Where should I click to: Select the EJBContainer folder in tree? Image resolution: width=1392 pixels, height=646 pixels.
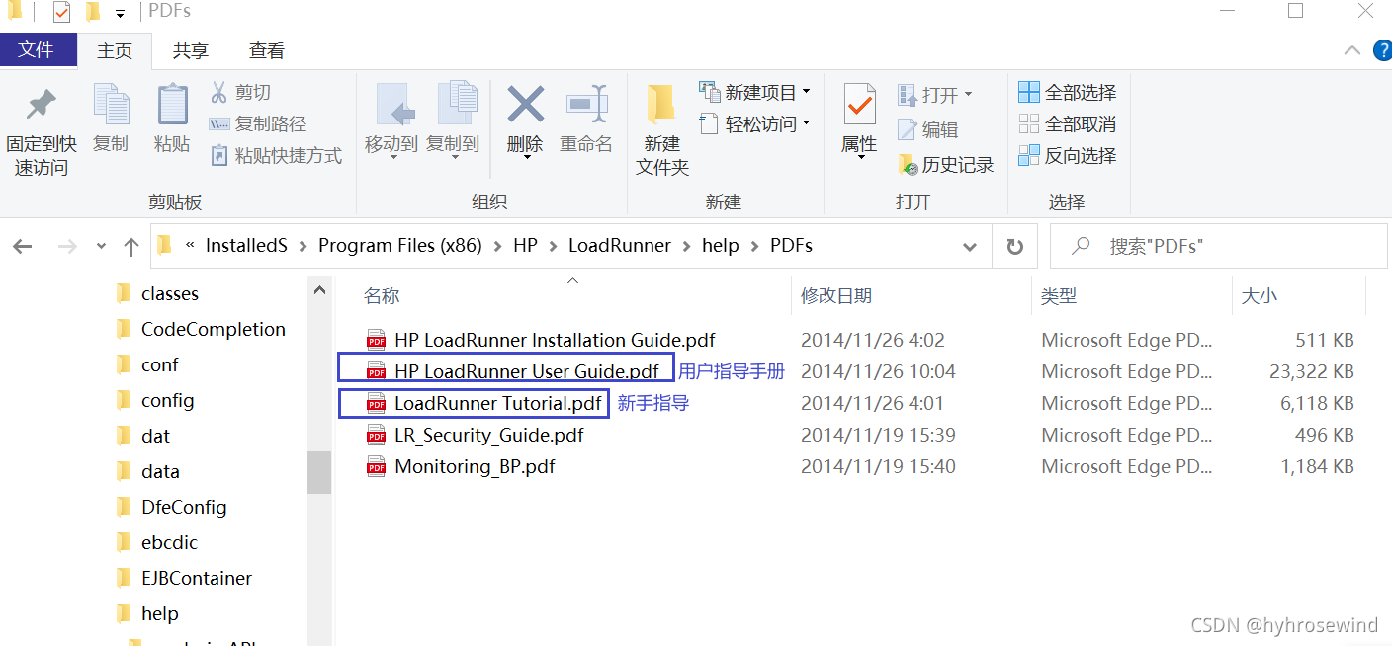(196, 578)
